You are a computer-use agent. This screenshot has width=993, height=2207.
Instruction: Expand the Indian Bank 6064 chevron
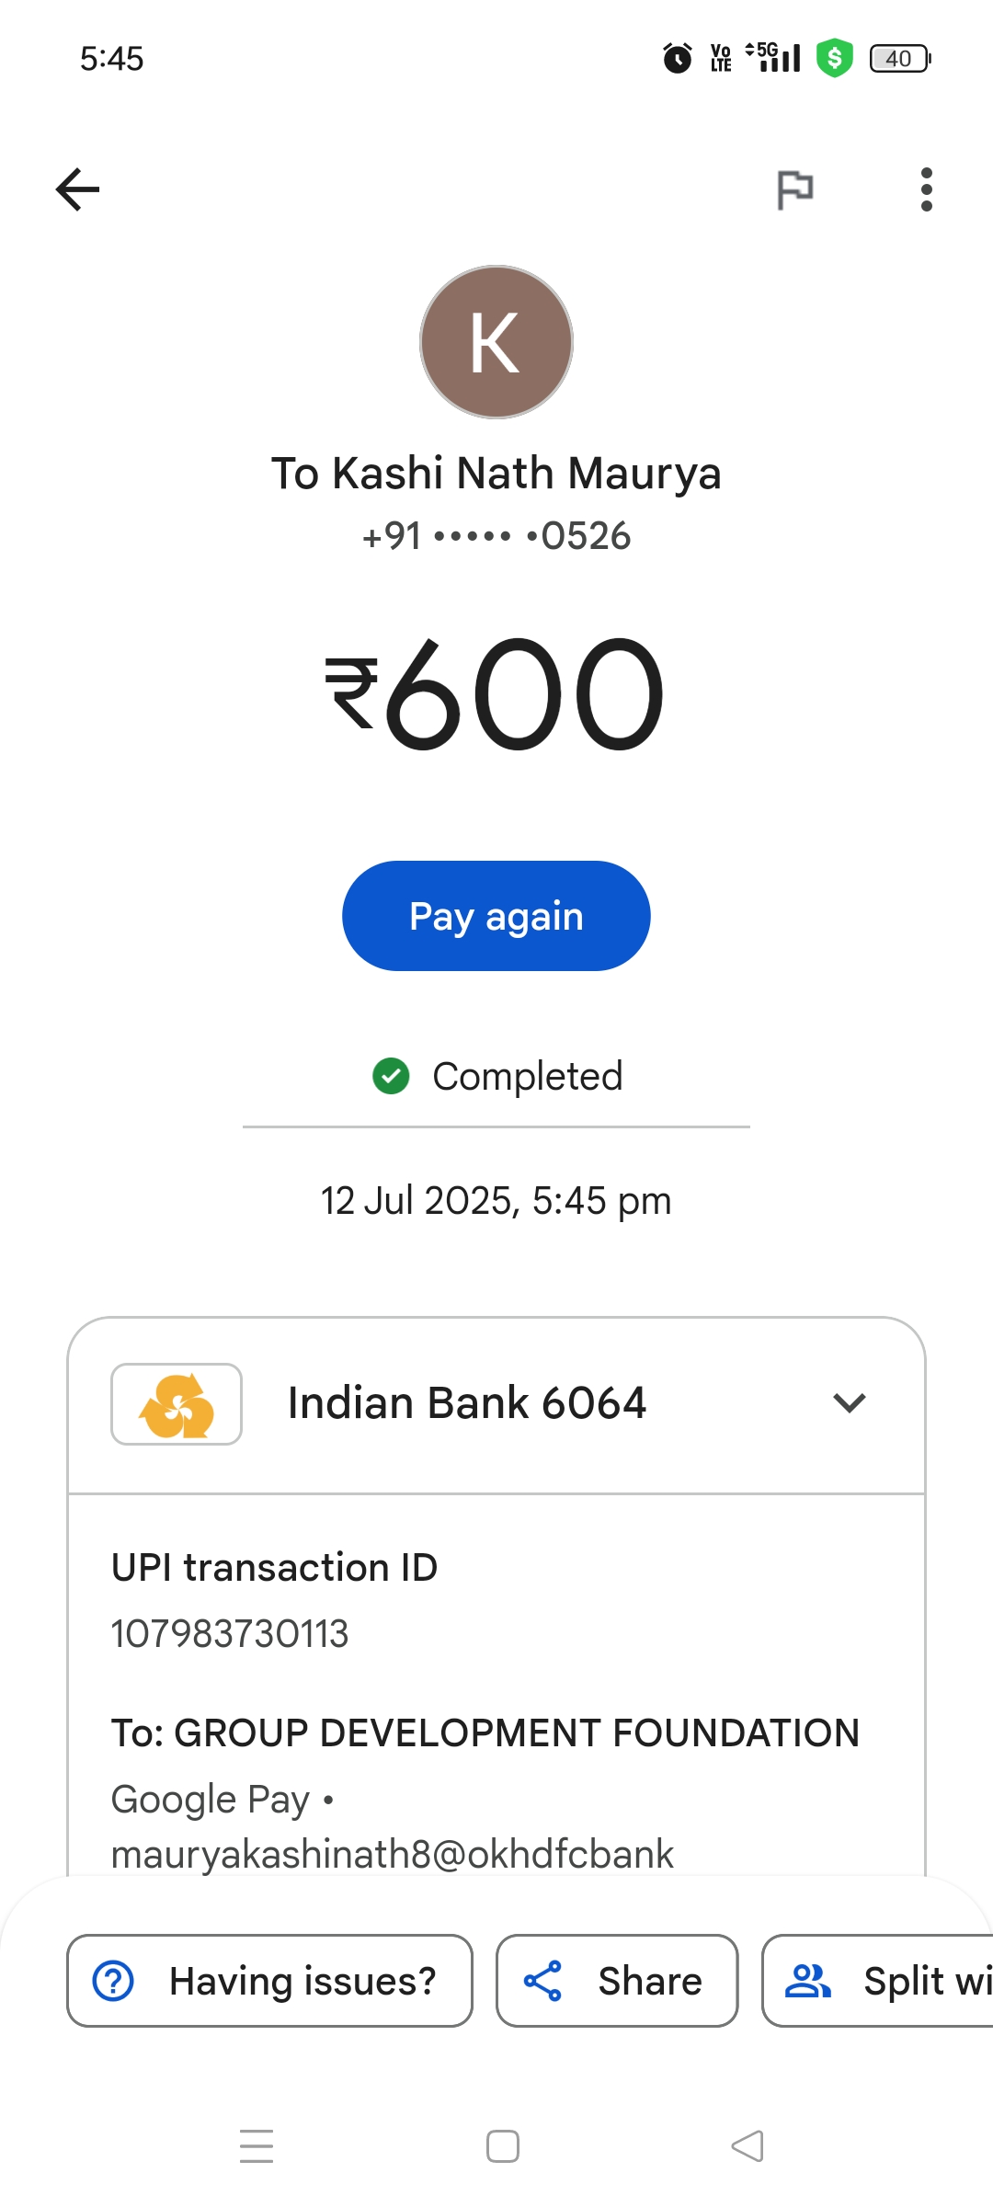click(849, 1403)
